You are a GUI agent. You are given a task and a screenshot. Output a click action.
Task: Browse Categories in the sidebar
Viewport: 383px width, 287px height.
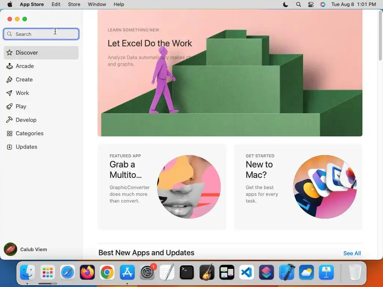click(x=41, y=133)
